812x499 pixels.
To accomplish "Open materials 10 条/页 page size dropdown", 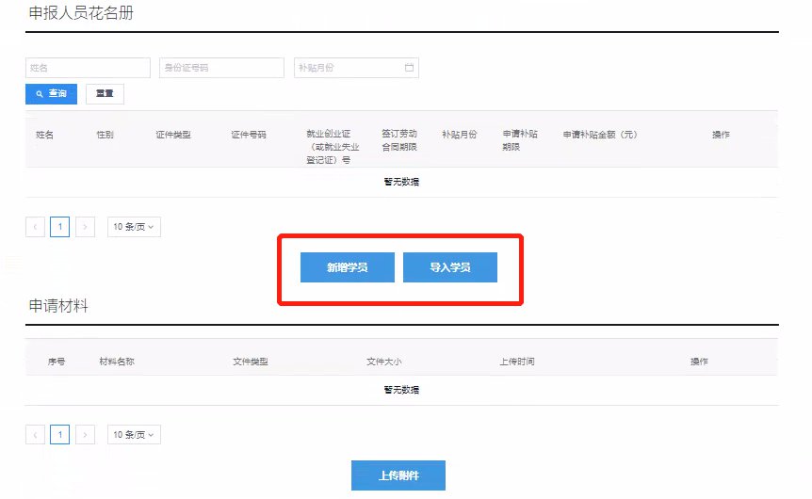I will click(134, 435).
